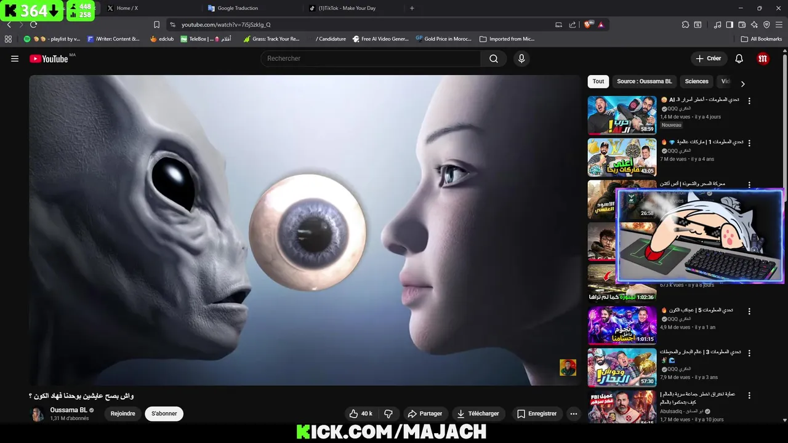788x443 pixels.
Task: Go back using the browser arrow
Action: 9,25
